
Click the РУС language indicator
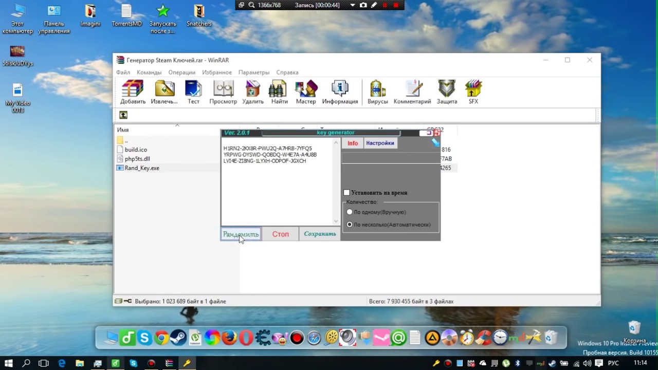point(613,363)
